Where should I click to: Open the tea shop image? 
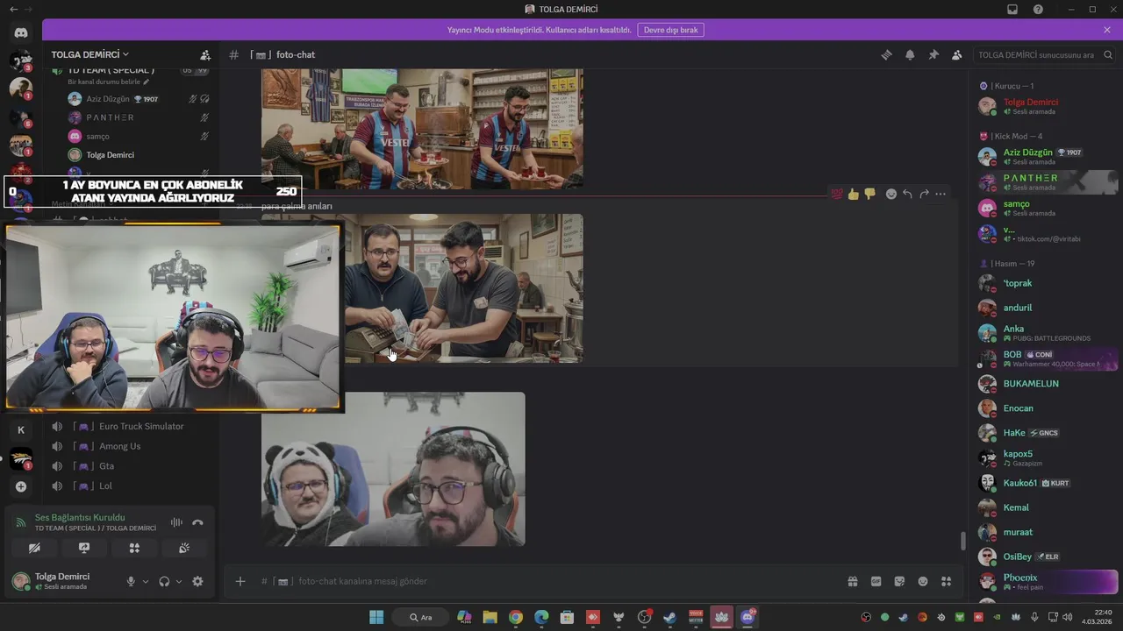point(422,129)
